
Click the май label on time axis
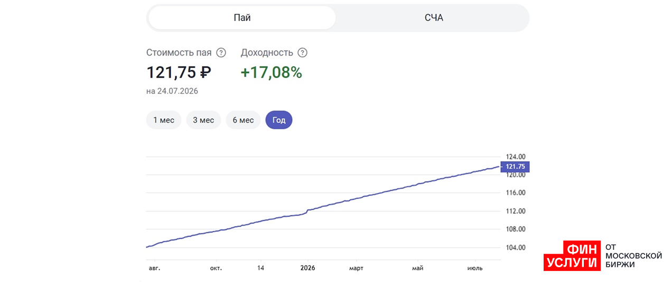418,268
